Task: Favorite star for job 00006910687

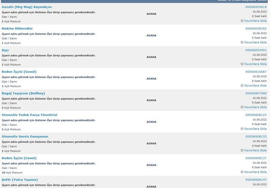Action: coord(242,86)
